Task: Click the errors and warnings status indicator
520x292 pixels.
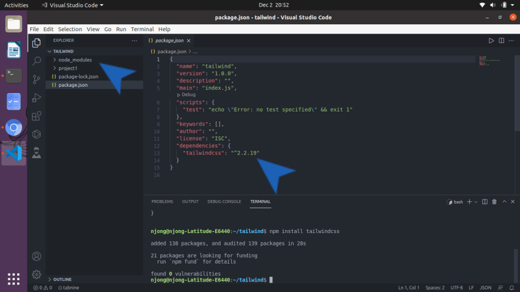Action: coord(43,288)
